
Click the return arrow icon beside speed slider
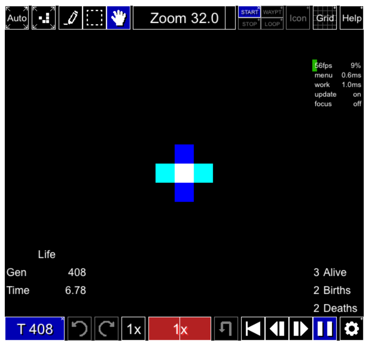(226, 329)
